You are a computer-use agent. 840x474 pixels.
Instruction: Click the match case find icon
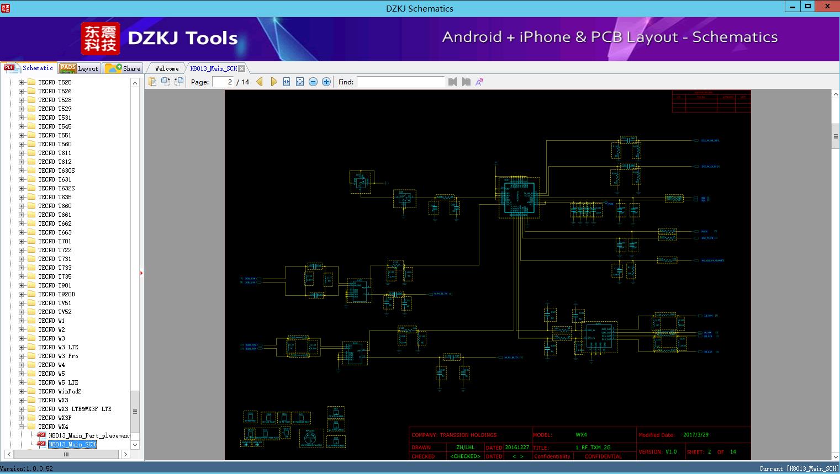pos(479,82)
